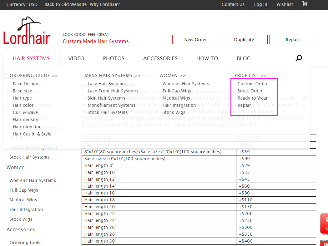The image size is (328, 246).
Task: Go to the Lordhair logo homepage
Action: [27, 31]
